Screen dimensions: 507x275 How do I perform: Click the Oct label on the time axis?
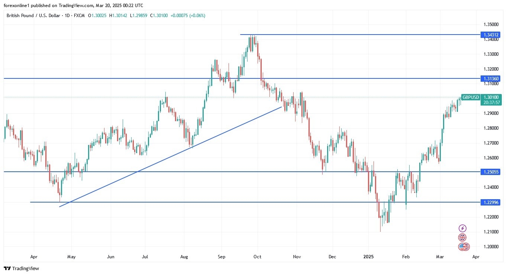coord(258,256)
